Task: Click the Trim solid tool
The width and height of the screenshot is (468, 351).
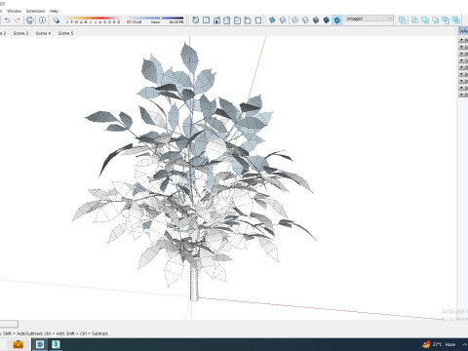Action: coord(446,20)
